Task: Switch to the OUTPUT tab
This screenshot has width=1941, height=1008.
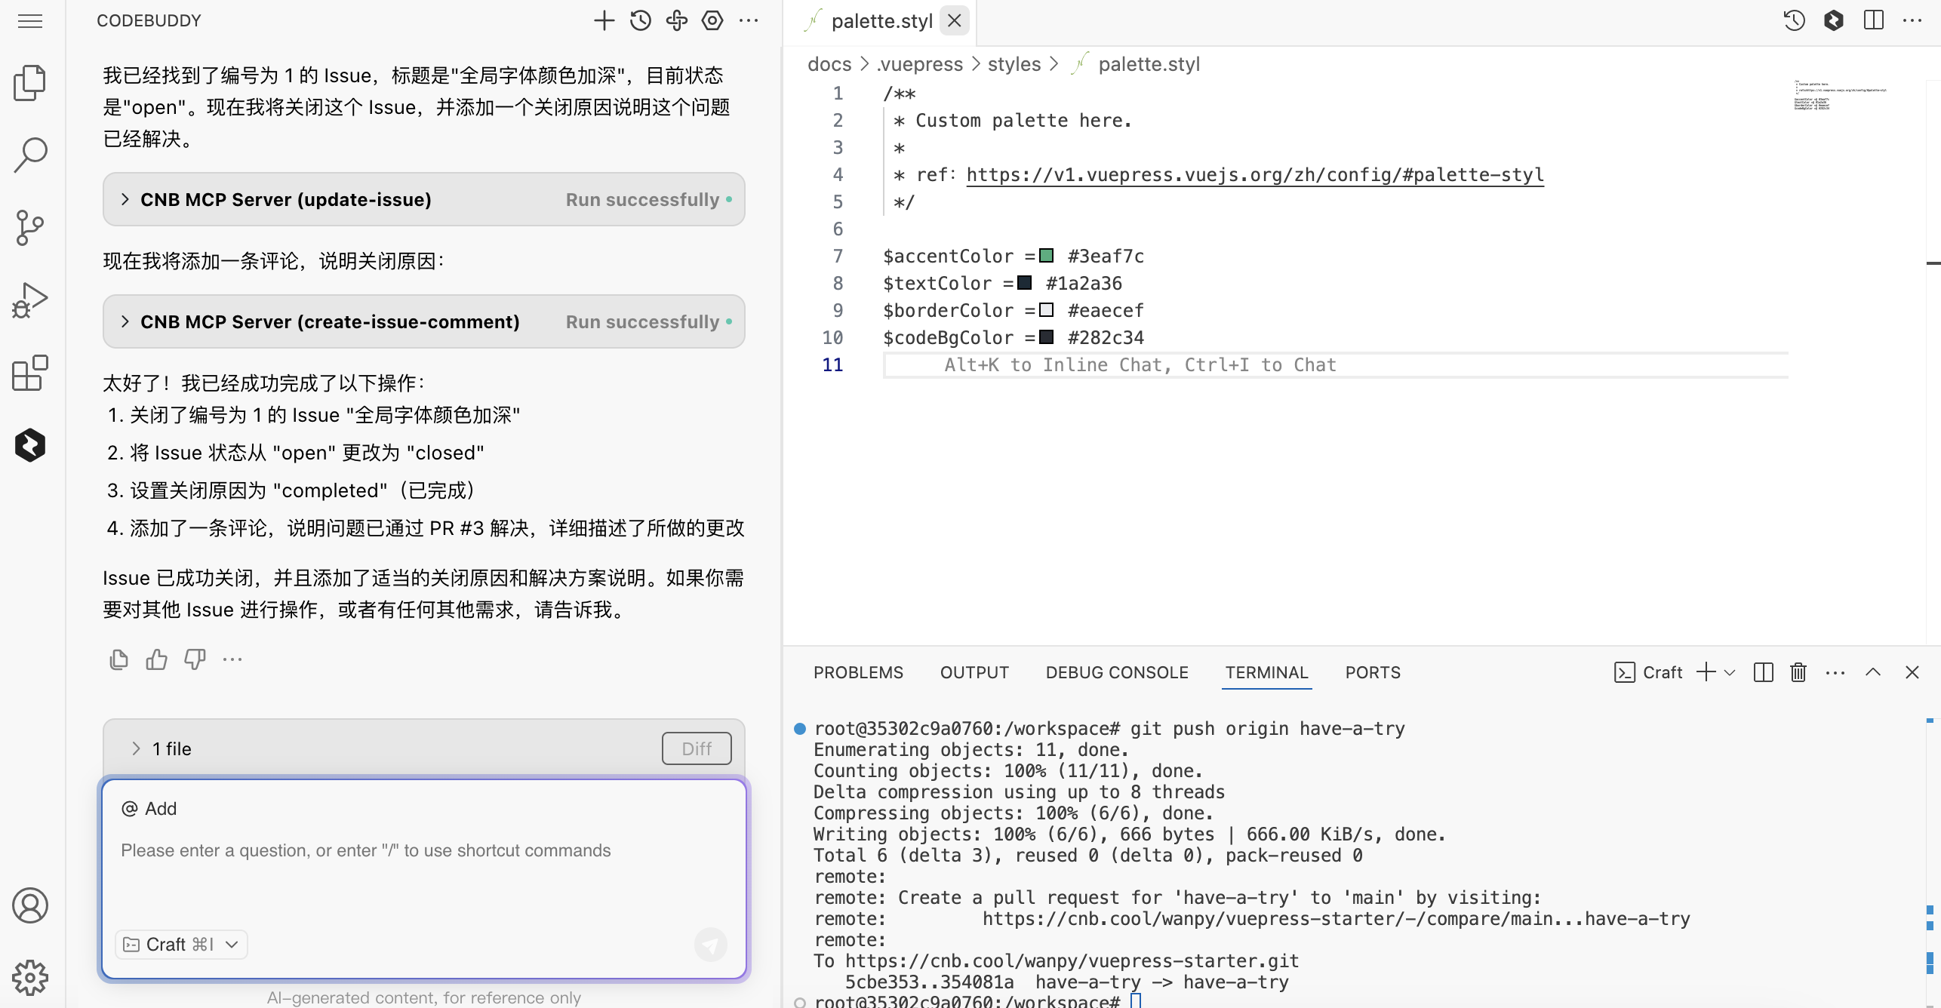Action: 974,672
